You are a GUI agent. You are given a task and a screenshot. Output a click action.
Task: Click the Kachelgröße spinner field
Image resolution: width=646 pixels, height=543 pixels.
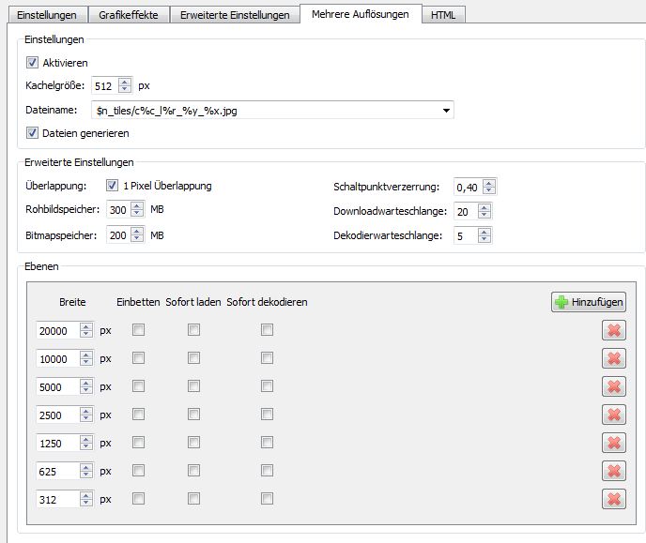click(x=104, y=86)
